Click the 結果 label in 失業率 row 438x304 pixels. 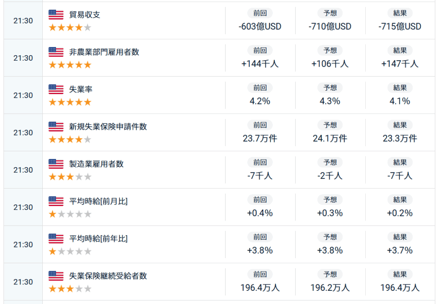(x=400, y=88)
